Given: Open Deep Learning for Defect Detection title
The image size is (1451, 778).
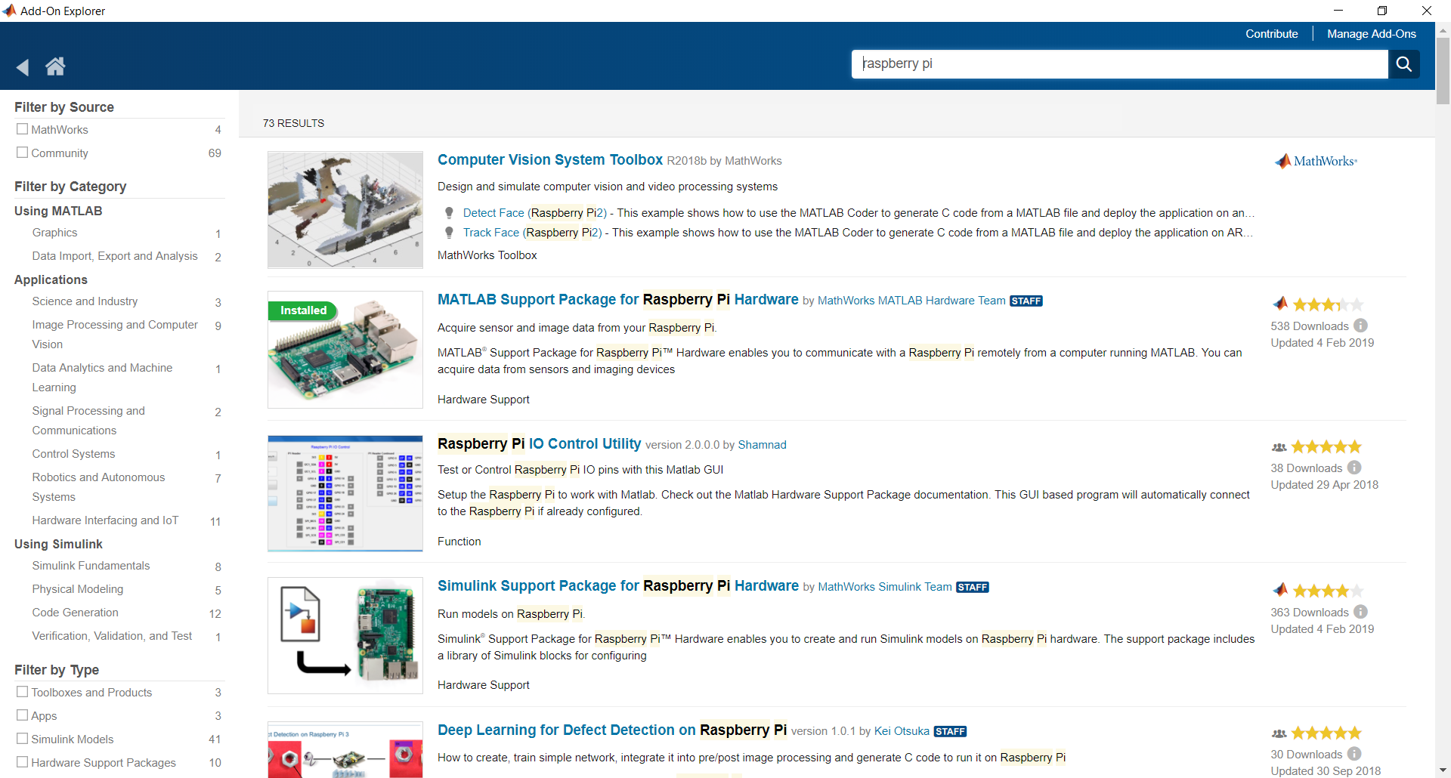Looking at the screenshot, I should coord(612,730).
